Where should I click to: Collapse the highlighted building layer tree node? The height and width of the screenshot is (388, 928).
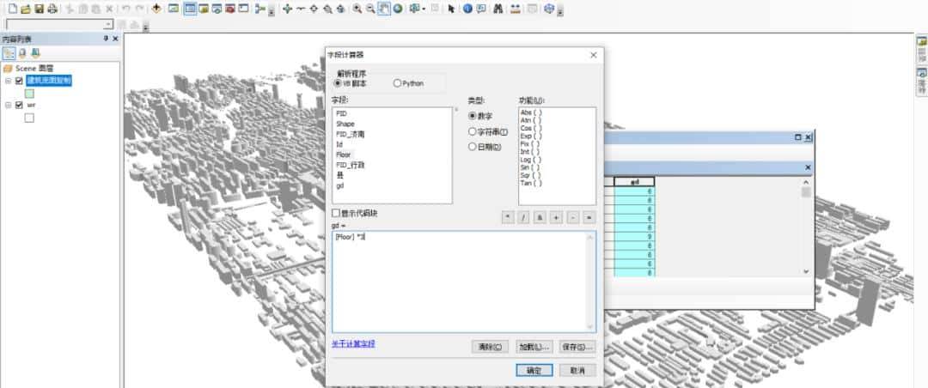click(x=9, y=81)
